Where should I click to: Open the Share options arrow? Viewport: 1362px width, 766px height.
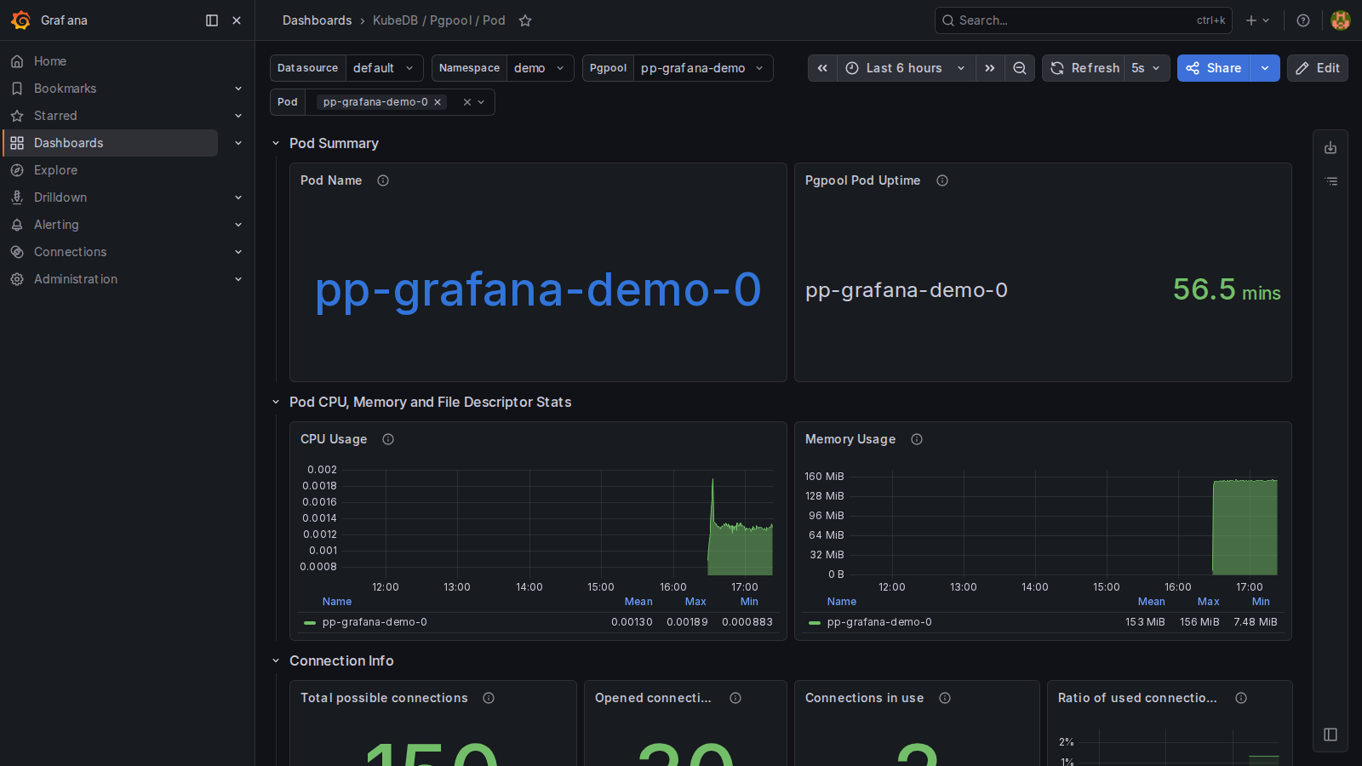pos(1265,68)
